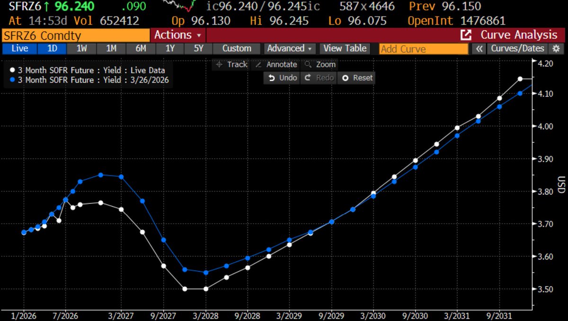Choose the Custom range tab
This screenshot has width=568, height=321.
tap(237, 48)
